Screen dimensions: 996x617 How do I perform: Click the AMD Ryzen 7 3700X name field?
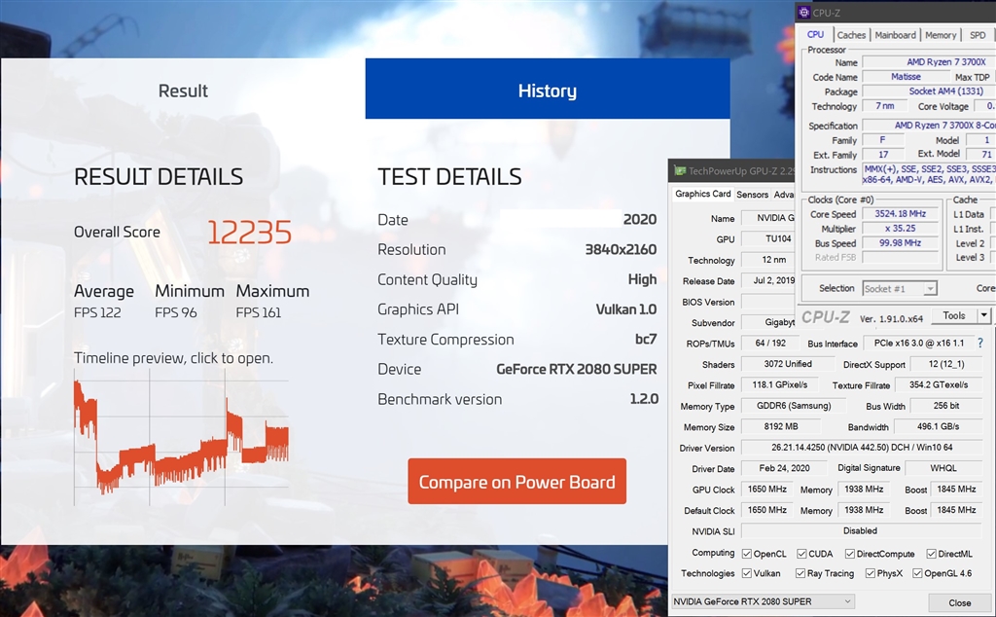point(929,62)
